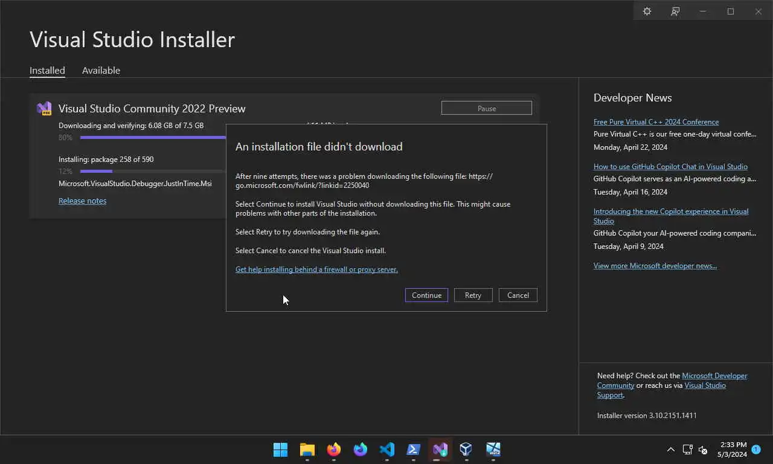Maximize the installer window

click(x=731, y=11)
